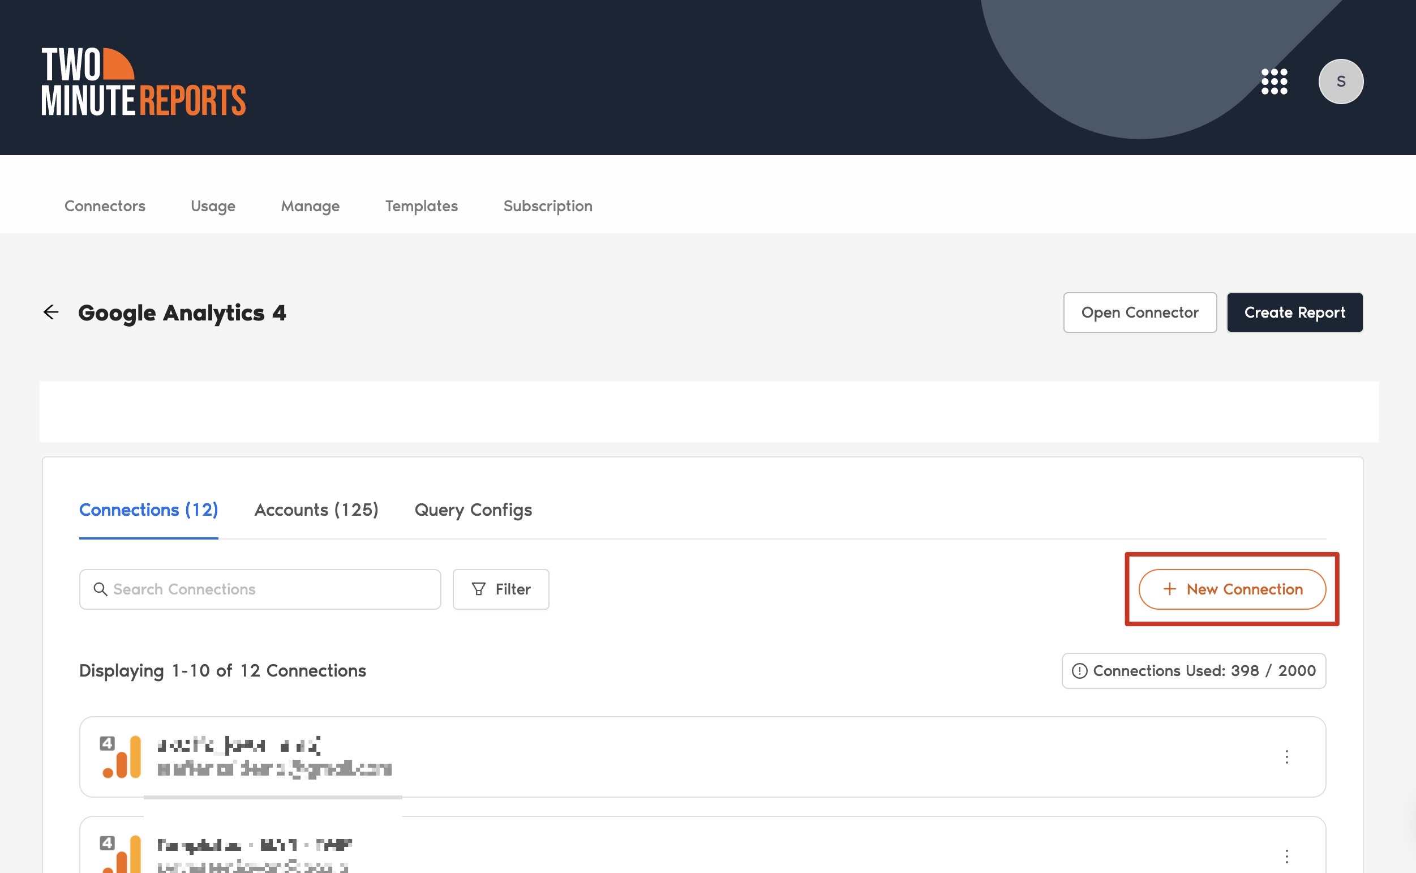The image size is (1416, 873).
Task: Open three-dot menu of first connection
Action: 1286,757
